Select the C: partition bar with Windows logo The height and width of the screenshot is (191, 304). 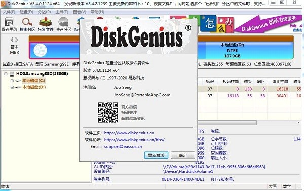click(x=54, y=50)
